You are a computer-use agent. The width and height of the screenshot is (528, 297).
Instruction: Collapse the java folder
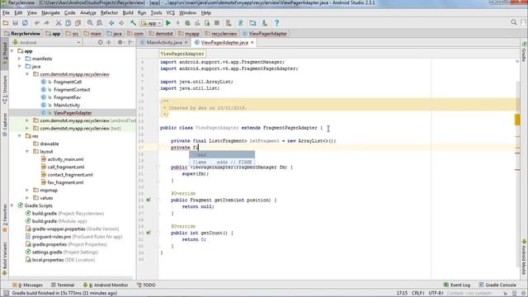coord(20,66)
